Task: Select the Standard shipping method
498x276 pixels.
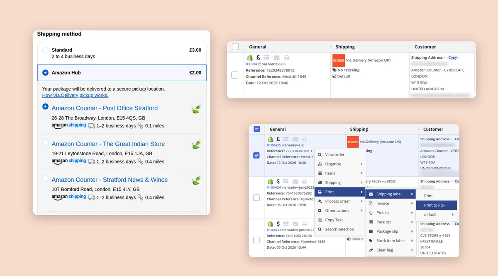Action: tap(45, 50)
